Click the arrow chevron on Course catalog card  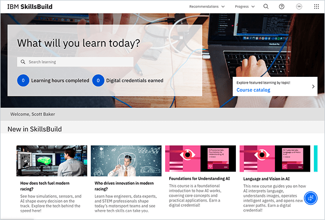313,86
